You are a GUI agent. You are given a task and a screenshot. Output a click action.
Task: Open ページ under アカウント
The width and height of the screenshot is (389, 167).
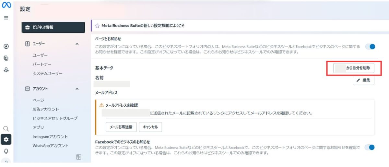pyautogui.click(x=38, y=100)
